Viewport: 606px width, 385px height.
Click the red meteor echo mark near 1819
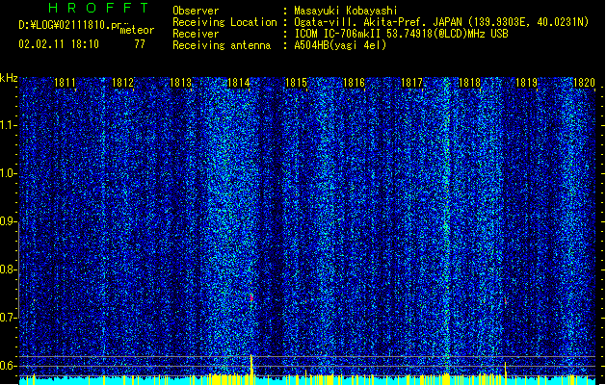coord(505,300)
